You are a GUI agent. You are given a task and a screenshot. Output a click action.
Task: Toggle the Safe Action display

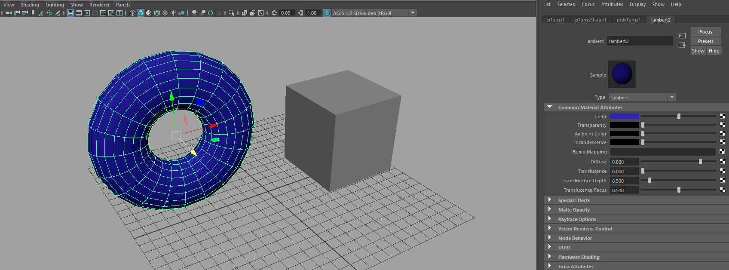click(x=111, y=13)
